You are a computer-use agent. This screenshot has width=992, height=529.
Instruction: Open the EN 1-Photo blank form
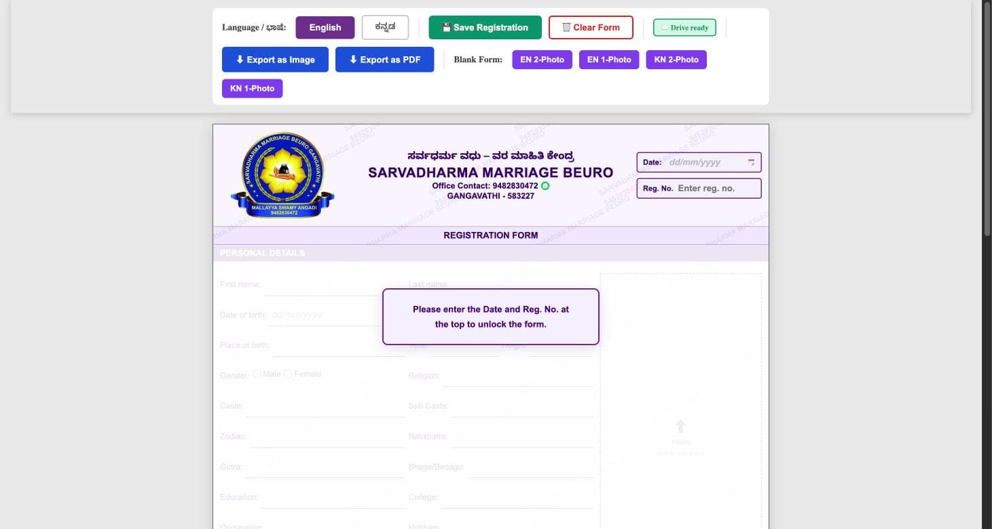click(x=609, y=60)
